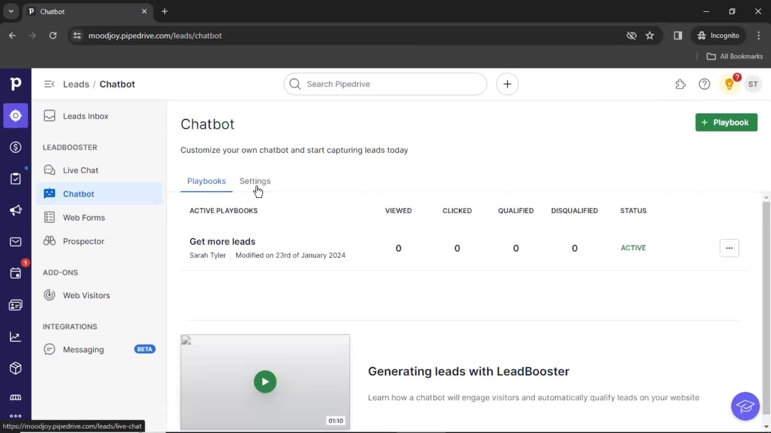Reload the browser page
Screen dimensions: 771x433
pos(53,36)
